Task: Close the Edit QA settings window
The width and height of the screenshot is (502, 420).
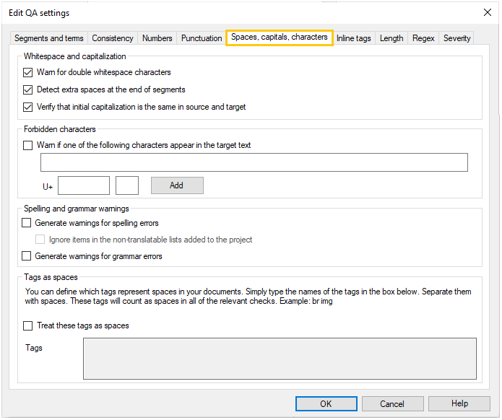Action: (x=488, y=13)
